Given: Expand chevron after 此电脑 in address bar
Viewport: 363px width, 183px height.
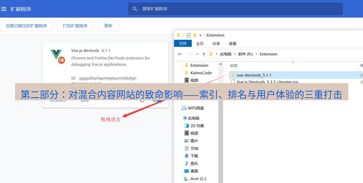Looking at the screenshot, I should [235, 54].
